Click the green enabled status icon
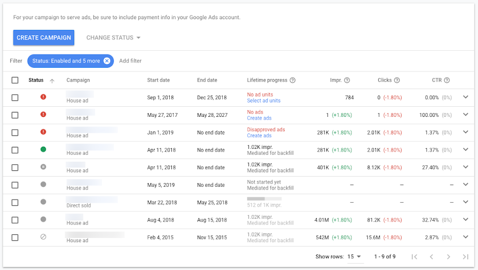Screen dimensions: 478x270 (43, 149)
